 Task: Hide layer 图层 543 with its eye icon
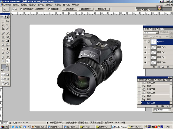point(145,47)
